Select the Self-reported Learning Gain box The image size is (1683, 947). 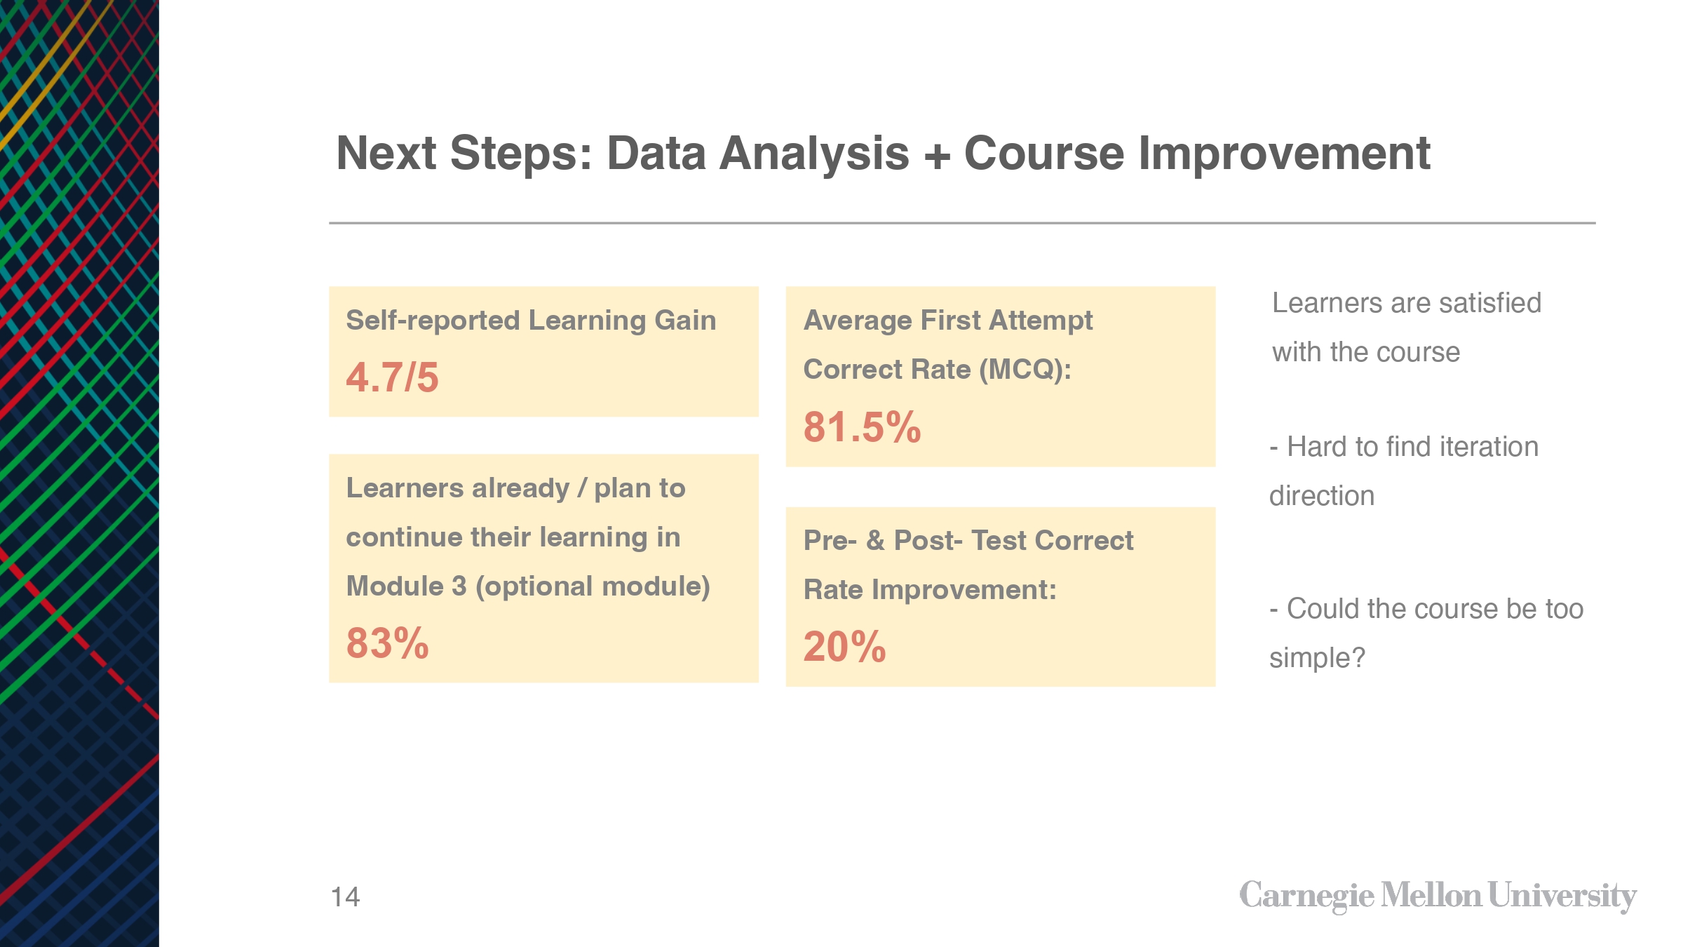pyautogui.click(x=543, y=351)
